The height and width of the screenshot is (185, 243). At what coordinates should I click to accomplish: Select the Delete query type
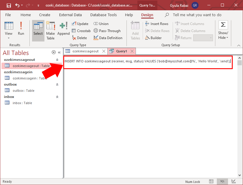click(80, 38)
